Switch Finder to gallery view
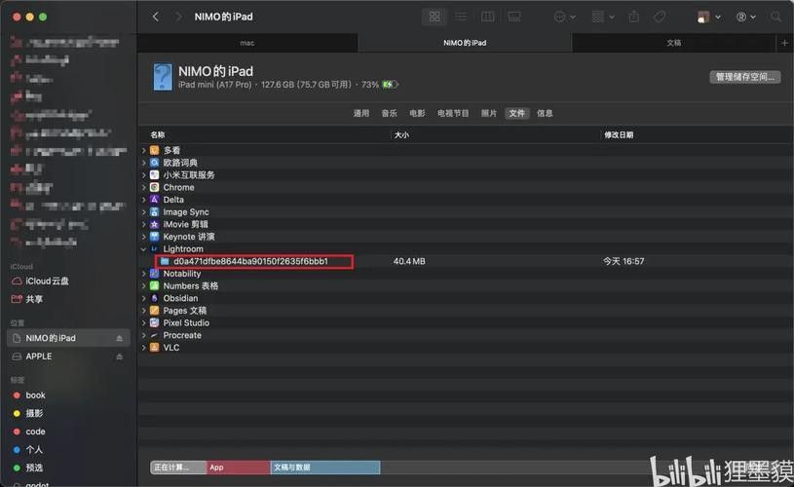 [514, 17]
